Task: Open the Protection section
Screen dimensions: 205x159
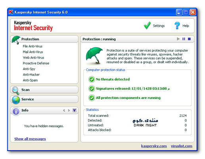Action: (44, 39)
